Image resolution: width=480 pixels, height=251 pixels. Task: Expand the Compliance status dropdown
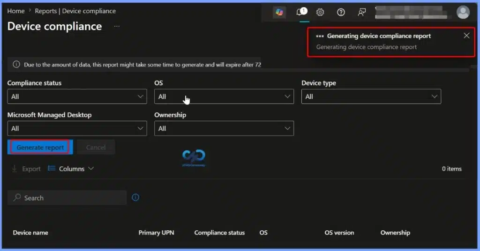(x=77, y=96)
